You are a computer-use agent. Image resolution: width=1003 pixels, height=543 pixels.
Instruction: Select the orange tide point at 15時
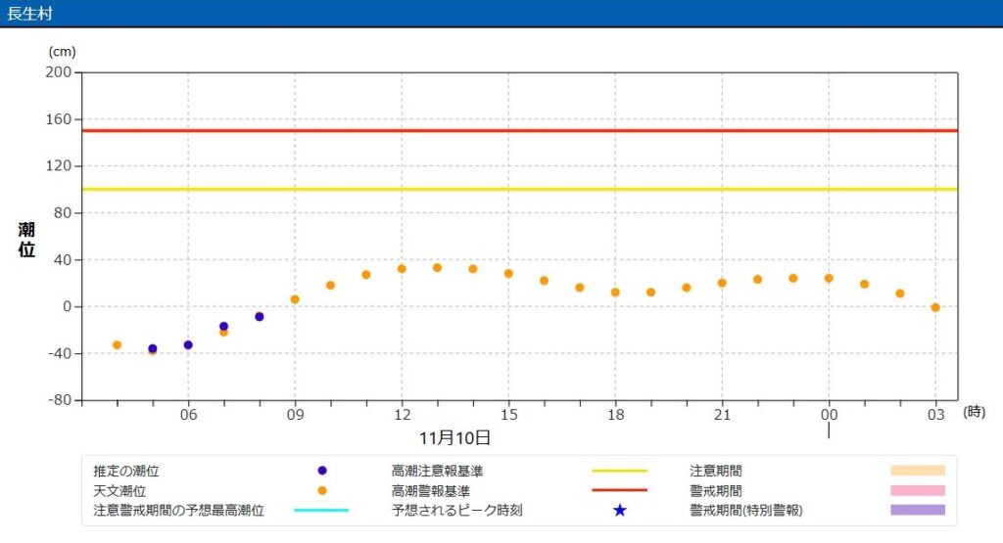tap(508, 273)
